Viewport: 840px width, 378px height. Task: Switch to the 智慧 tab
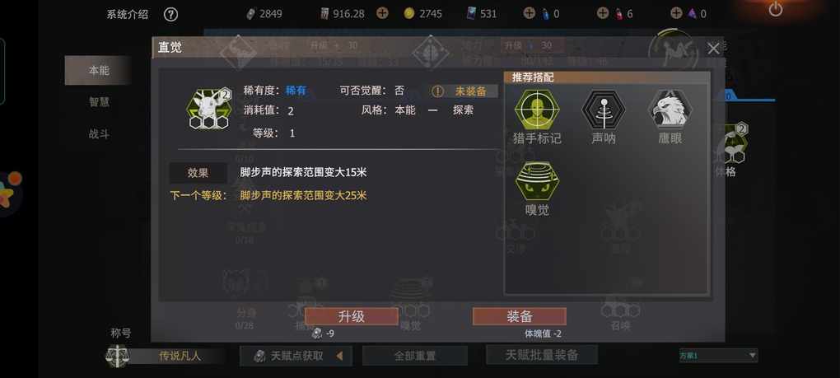(99, 102)
